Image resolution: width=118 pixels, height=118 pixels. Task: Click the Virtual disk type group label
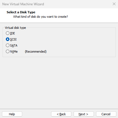click(15, 28)
